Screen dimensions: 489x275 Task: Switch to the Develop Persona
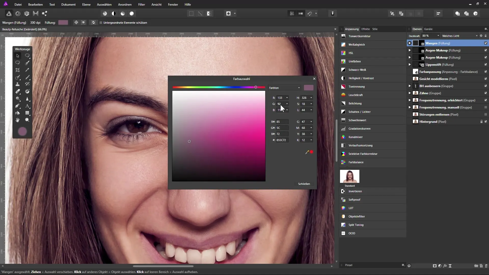[x=27, y=13]
